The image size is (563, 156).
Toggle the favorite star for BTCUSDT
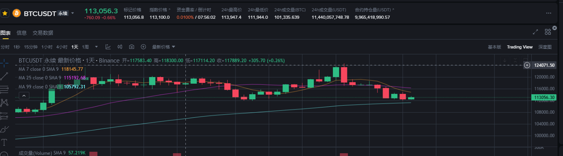point(5,13)
